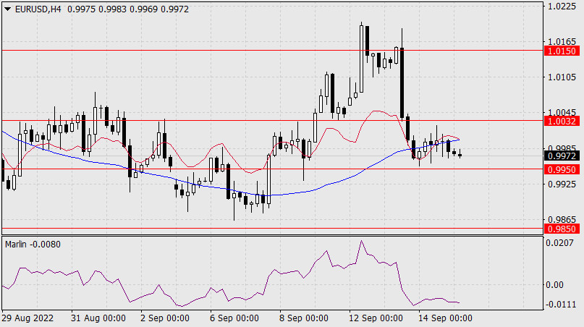Screen dimensions: 584x327
Task: Click the EURUSD,H4 chart title text
Action: (x=36, y=7)
